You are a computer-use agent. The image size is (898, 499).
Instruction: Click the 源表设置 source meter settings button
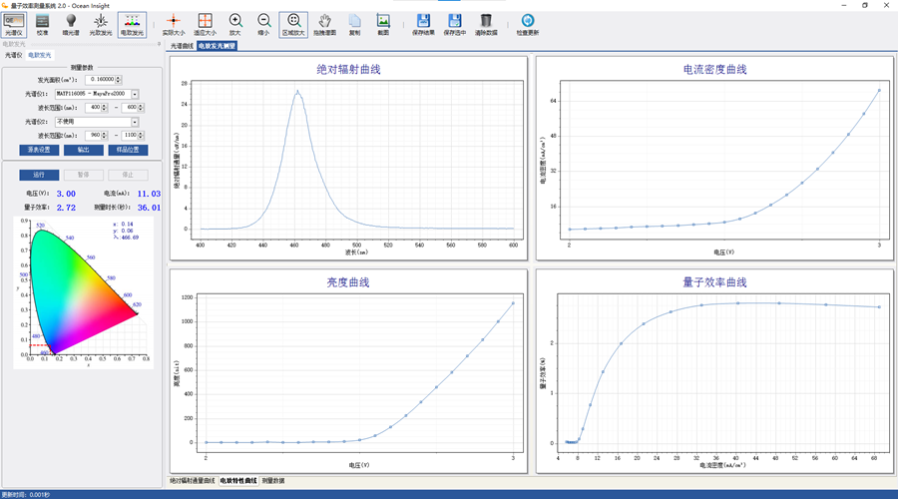(x=39, y=150)
